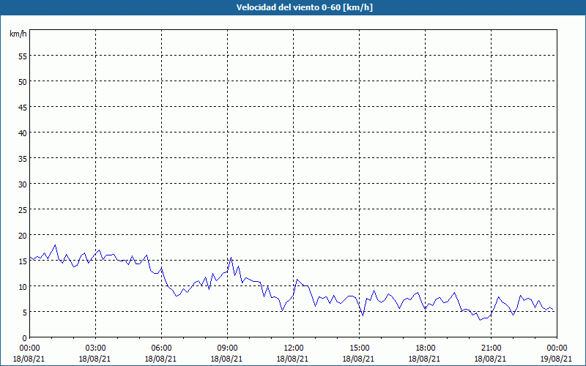This screenshot has width=586, height=366.
Task: Click the 15:00 time label on x-axis
Action: [359, 348]
